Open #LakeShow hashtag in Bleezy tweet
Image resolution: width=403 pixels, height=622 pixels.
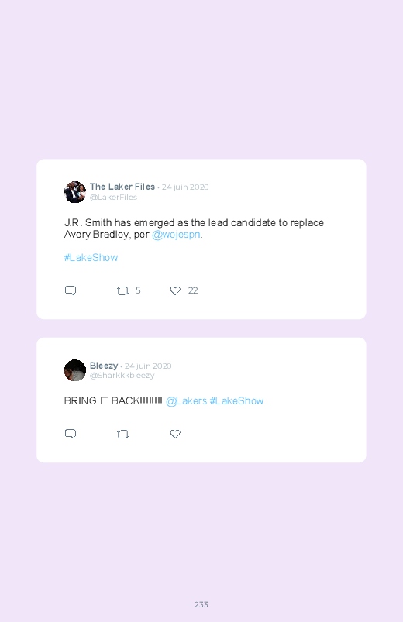236,400
